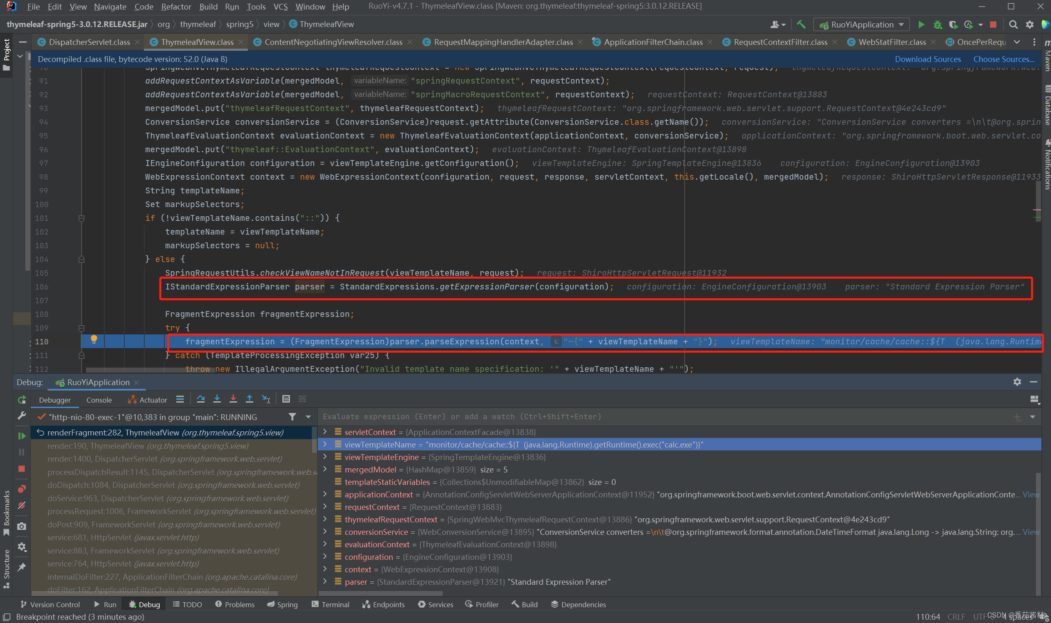Open the RuoYiApplication run configuration dropdown
Image resolution: width=1051 pixels, height=623 pixels.
pos(862,25)
